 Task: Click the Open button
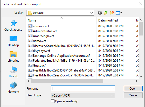point(133,89)
